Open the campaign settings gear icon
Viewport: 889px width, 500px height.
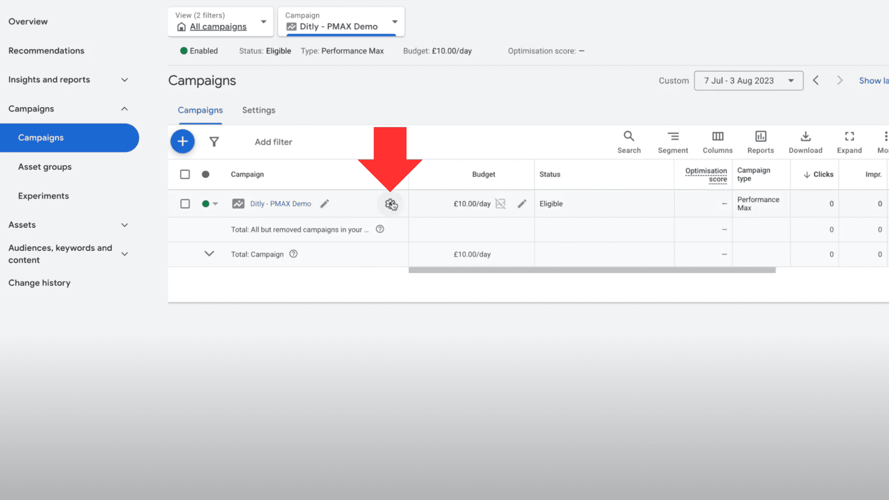point(390,204)
